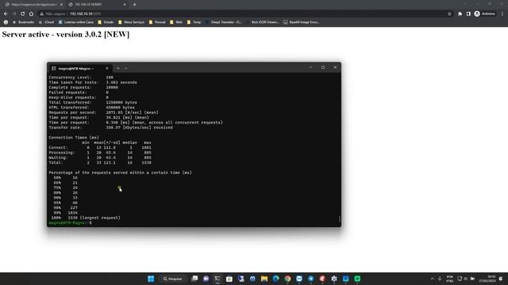This screenshot has width=508, height=285.
Task: Toggle the browser side panel icon
Action: coord(468,14)
